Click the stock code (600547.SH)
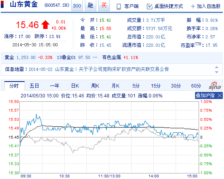Viewport: 224px width, 179px height. 57,5
